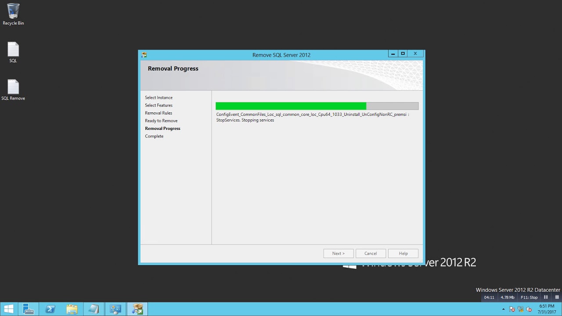Click the Cancel button in the removal wizard

coord(371,253)
